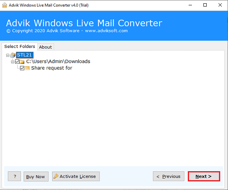Image resolution: width=228 pixels, height=190 pixels.
Task: Maximize the converter window
Action: [205, 5]
